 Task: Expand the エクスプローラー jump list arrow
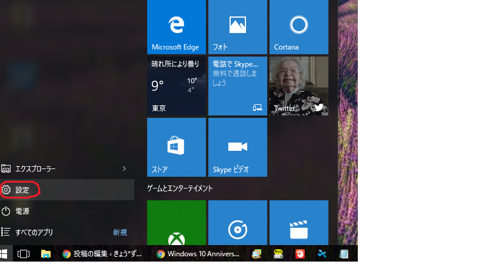pyautogui.click(x=124, y=168)
